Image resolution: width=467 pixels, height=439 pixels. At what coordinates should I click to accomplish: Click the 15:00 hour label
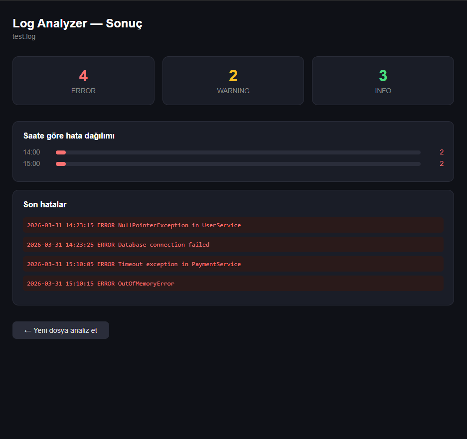tap(31, 163)
